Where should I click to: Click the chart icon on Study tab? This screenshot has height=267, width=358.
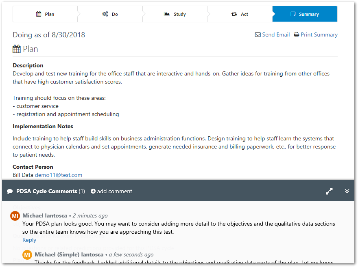[167, 14]
